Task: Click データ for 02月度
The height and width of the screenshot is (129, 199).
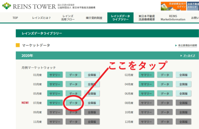Action: coord(165,75)
